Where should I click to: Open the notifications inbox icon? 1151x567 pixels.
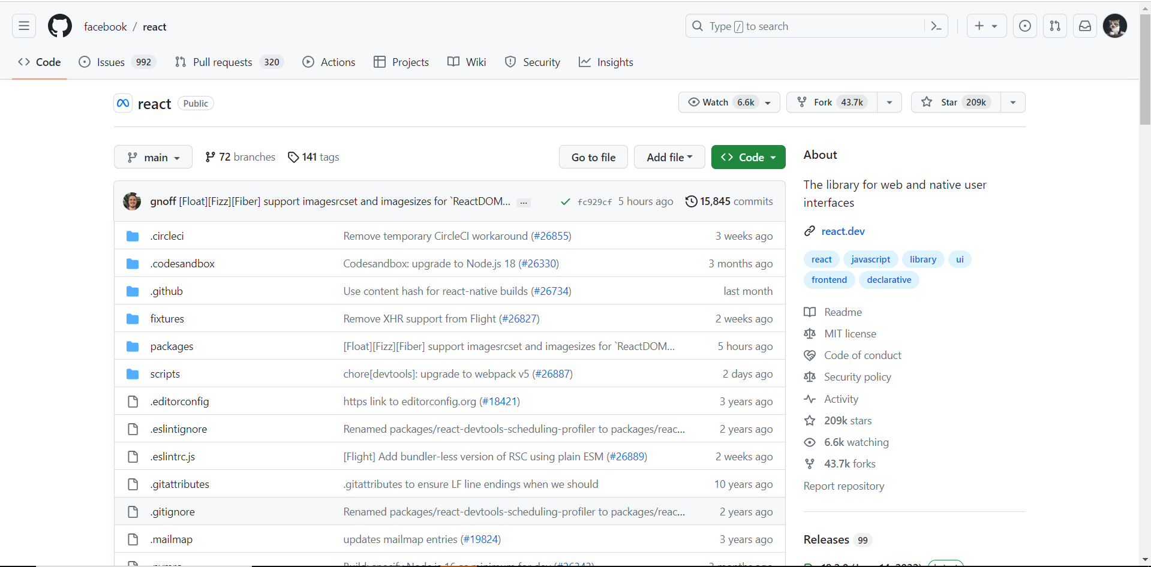(1085, 26)
